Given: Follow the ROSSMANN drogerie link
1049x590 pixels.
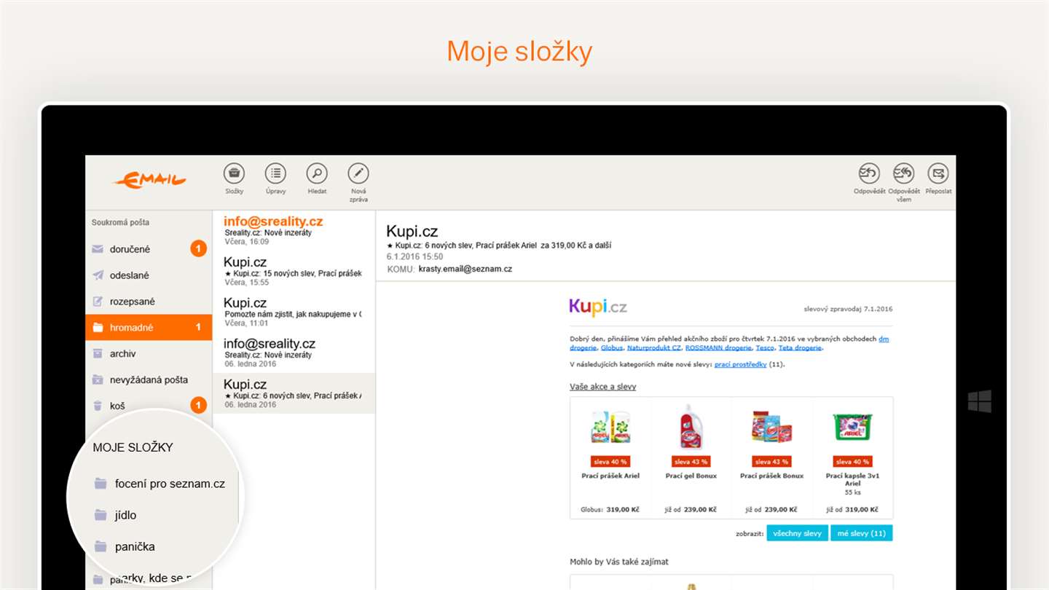Looking at the screenshot, I should click(x=718, y=347).
